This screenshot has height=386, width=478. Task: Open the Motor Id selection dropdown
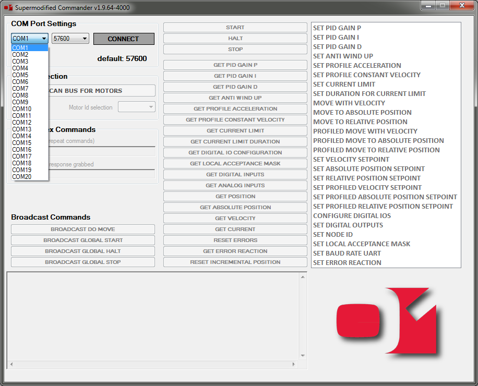coord(137,107)
